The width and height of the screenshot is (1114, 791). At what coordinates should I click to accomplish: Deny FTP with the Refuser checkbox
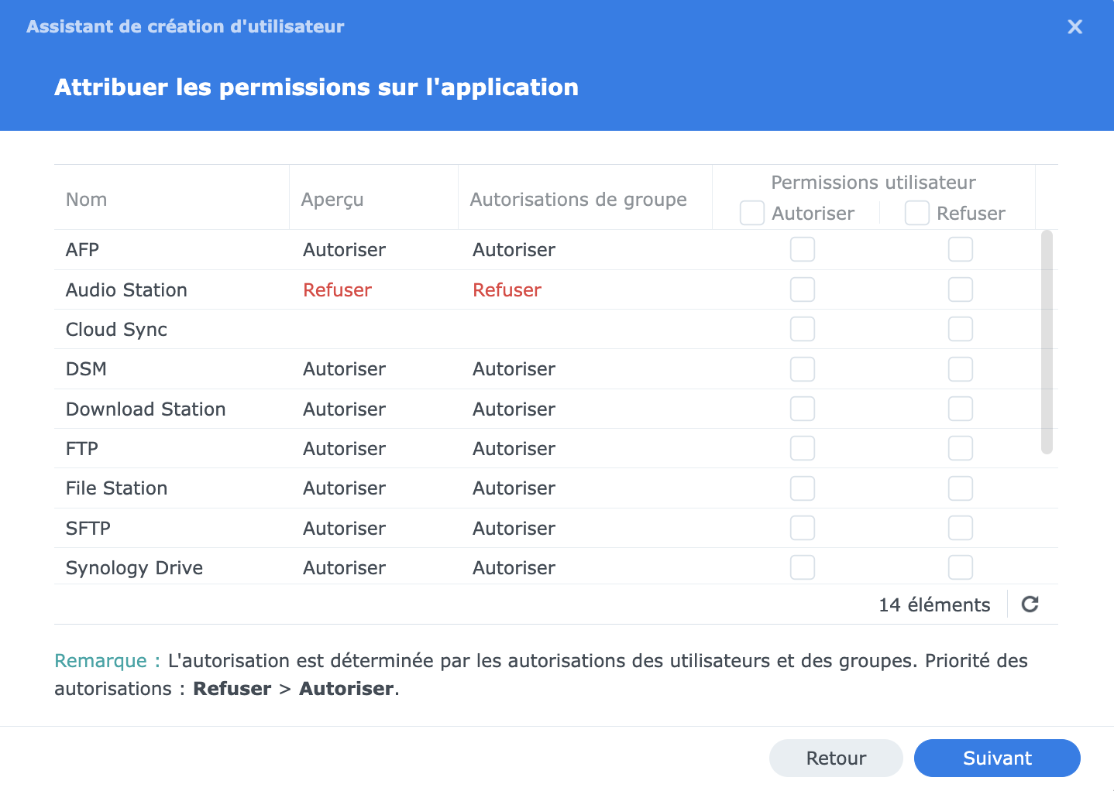click(961, 448)
